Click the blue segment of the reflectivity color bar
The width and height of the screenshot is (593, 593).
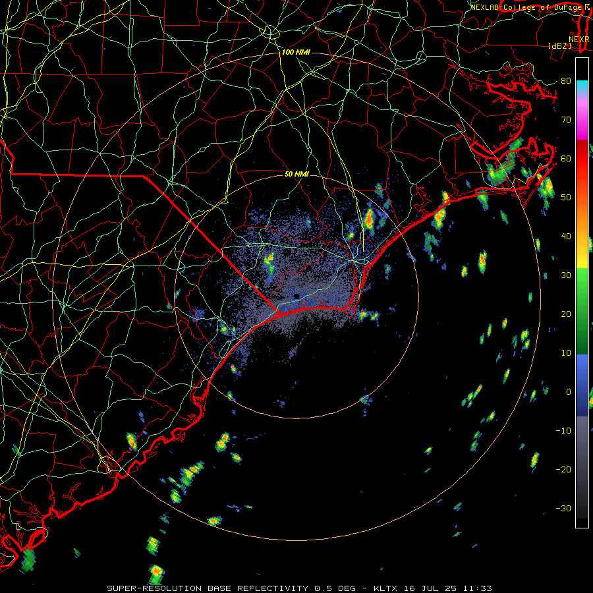tap(582, 385)
